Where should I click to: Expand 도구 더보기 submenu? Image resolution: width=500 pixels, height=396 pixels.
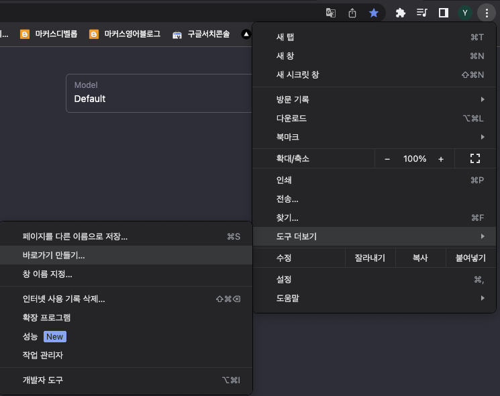click(x=374, y=236)
